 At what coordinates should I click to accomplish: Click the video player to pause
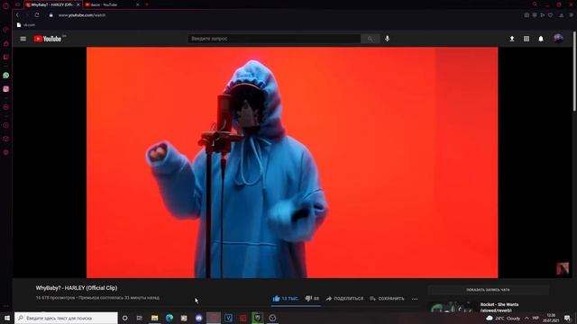pos(292,162)
